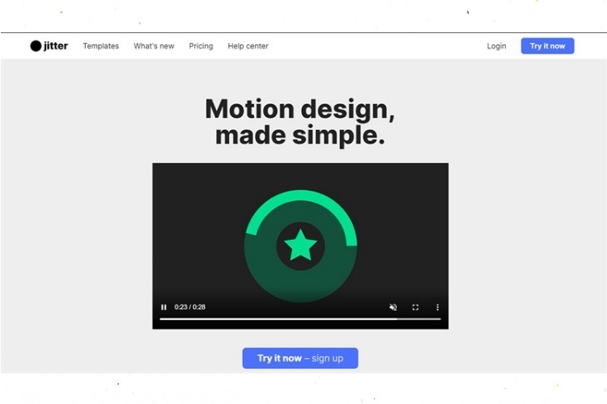The image size is (607, 404).
Task: Click the jitter logo
Action: [x=49, y=46]
